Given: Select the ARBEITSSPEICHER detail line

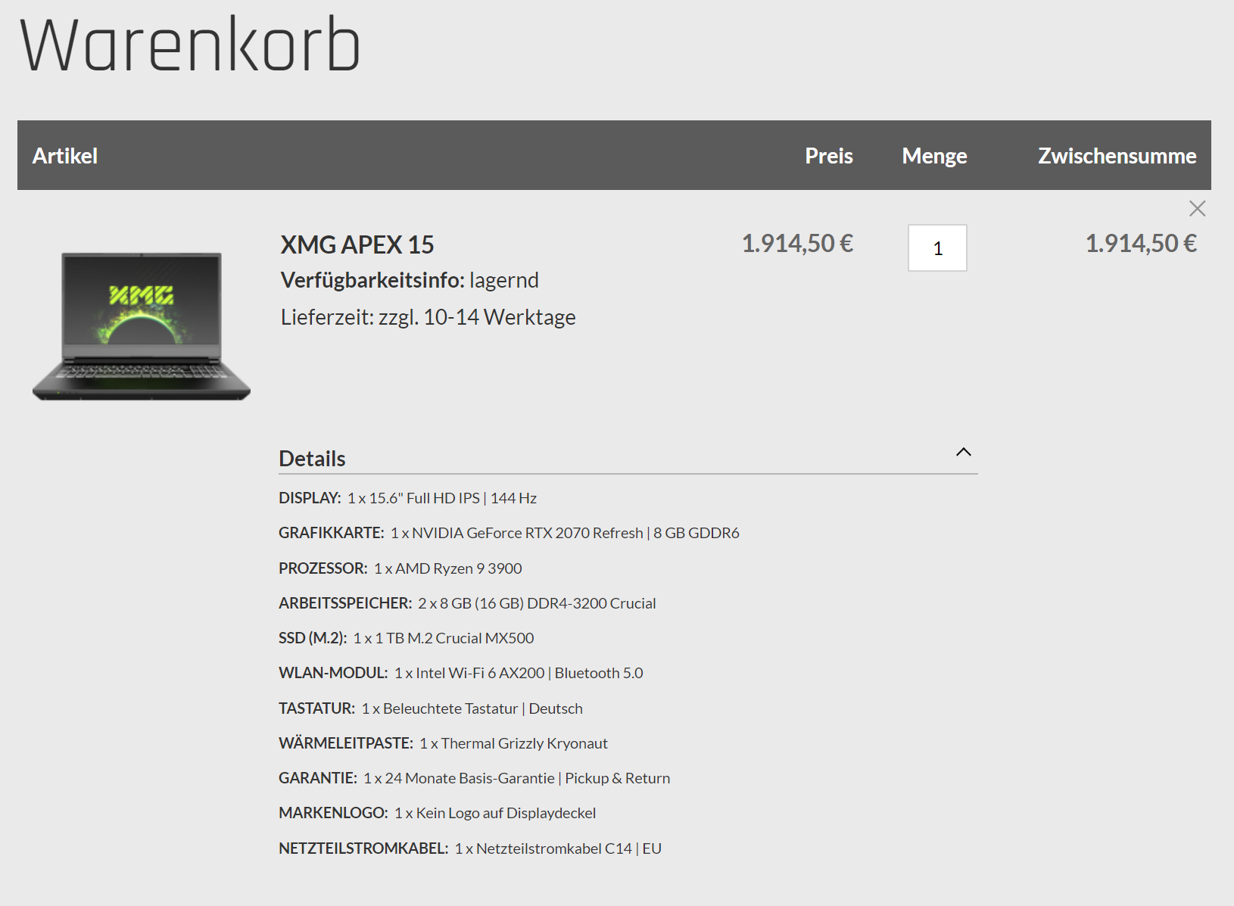Looking at the screenshot, I should tap(467, 603).
